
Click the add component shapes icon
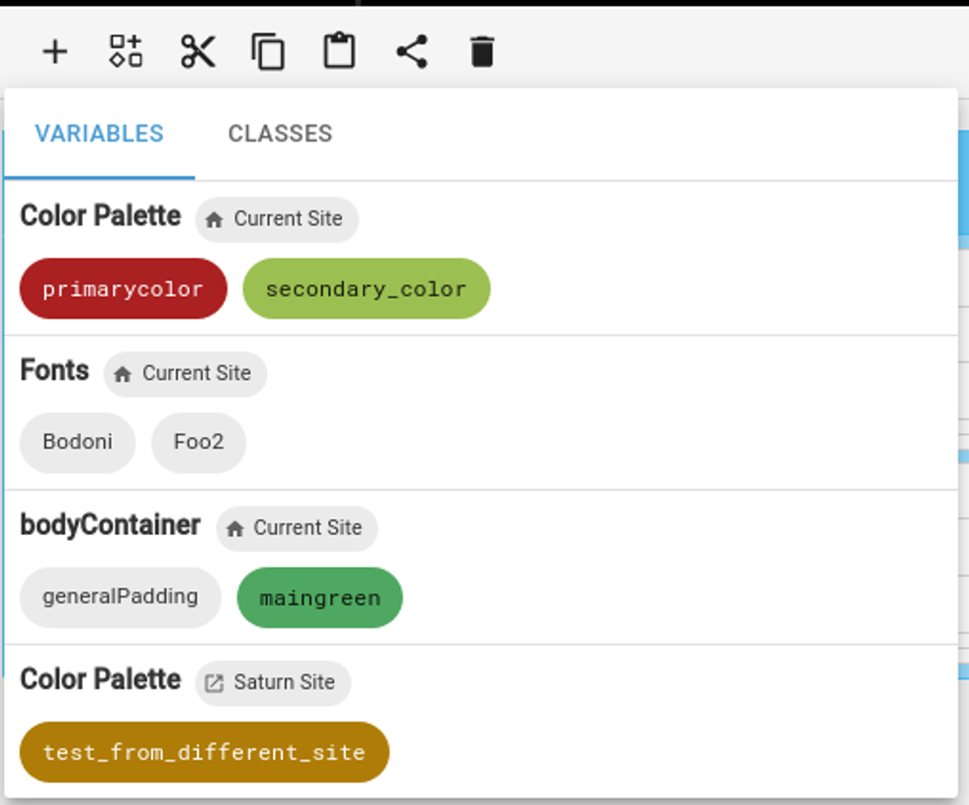click(126, 51)
